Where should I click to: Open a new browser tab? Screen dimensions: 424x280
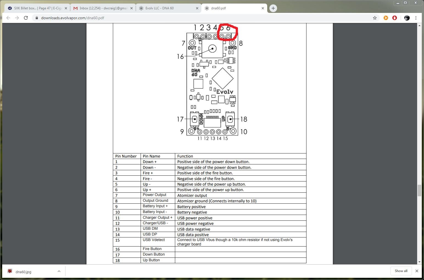pos(273,8)
